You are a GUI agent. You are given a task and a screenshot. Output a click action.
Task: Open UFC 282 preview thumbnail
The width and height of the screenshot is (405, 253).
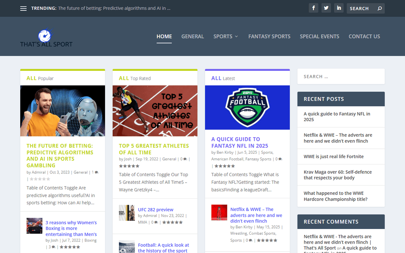click(127, 213)
